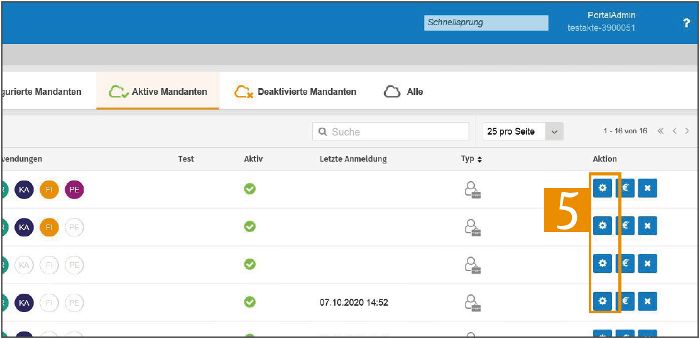Sort by the Typ column arrow
700x339 pixels.
pos(479,160)
